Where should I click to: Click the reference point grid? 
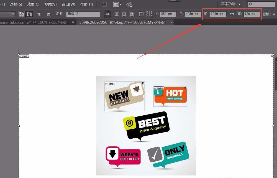[x=149, y=14]
